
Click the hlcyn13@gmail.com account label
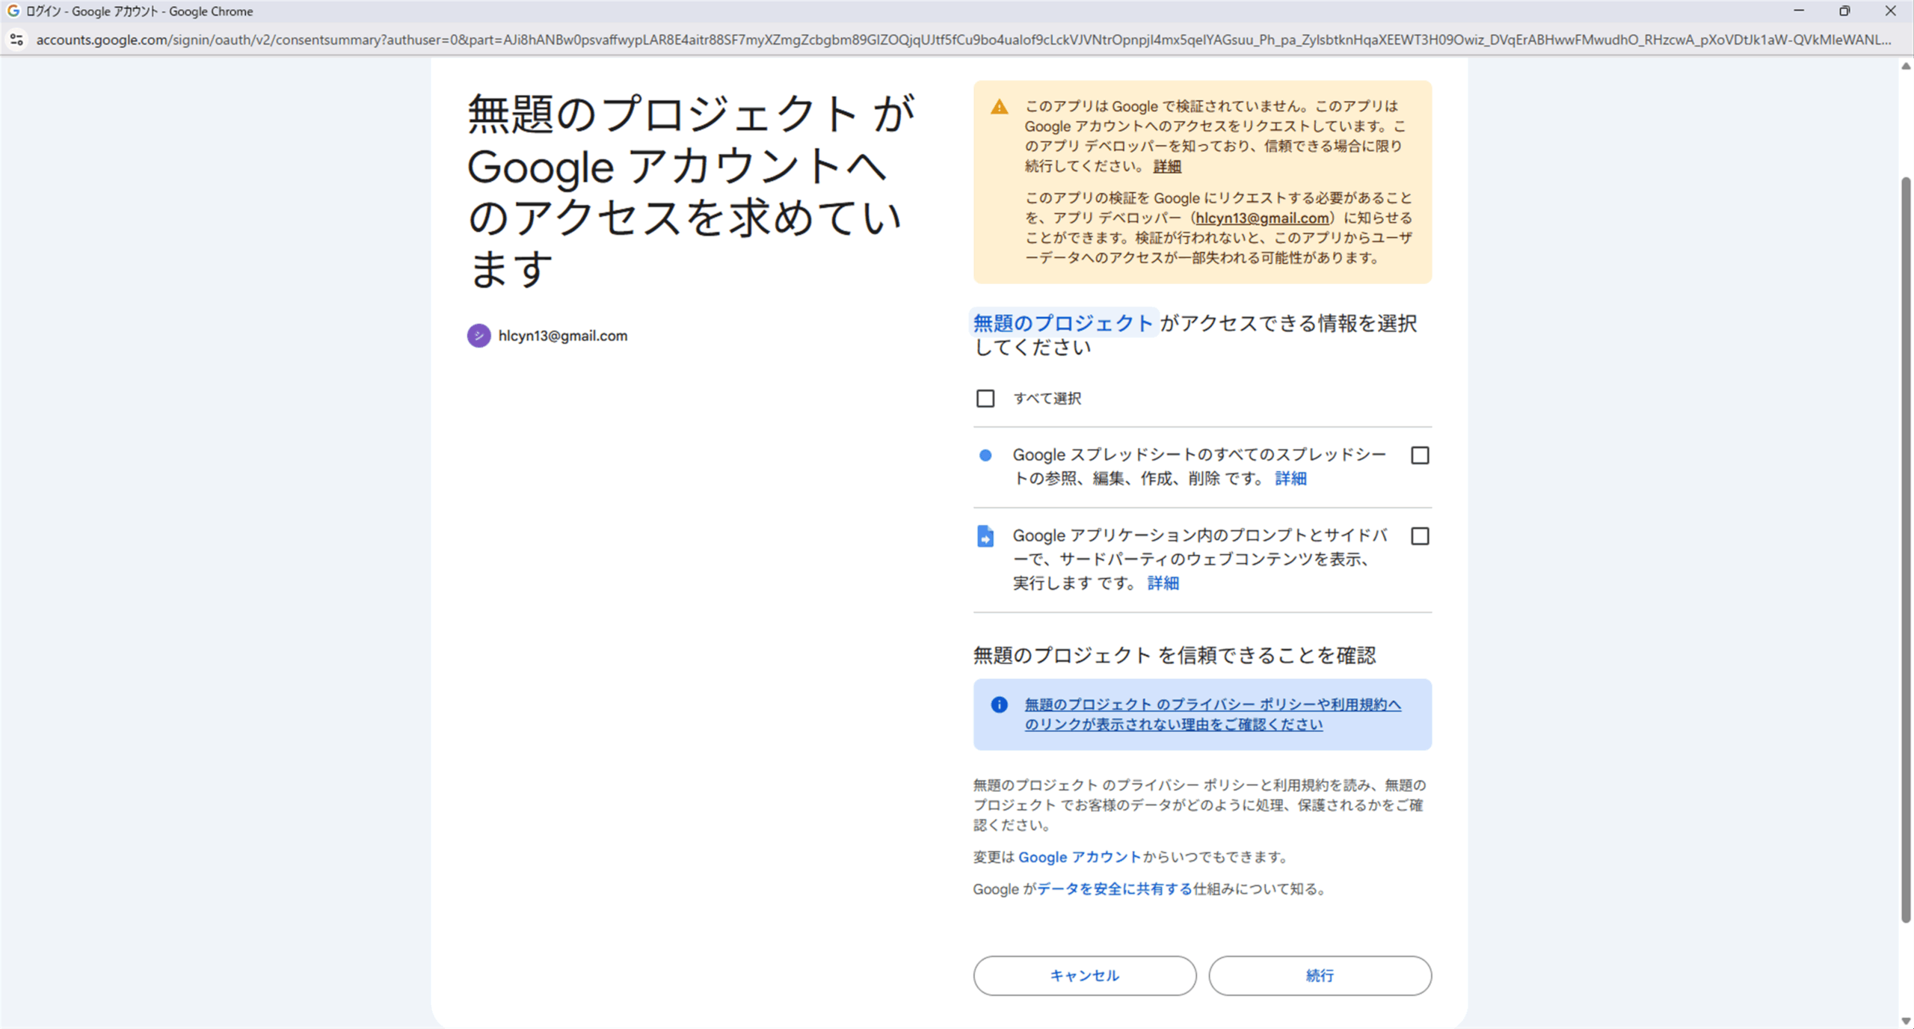[563, 336]
